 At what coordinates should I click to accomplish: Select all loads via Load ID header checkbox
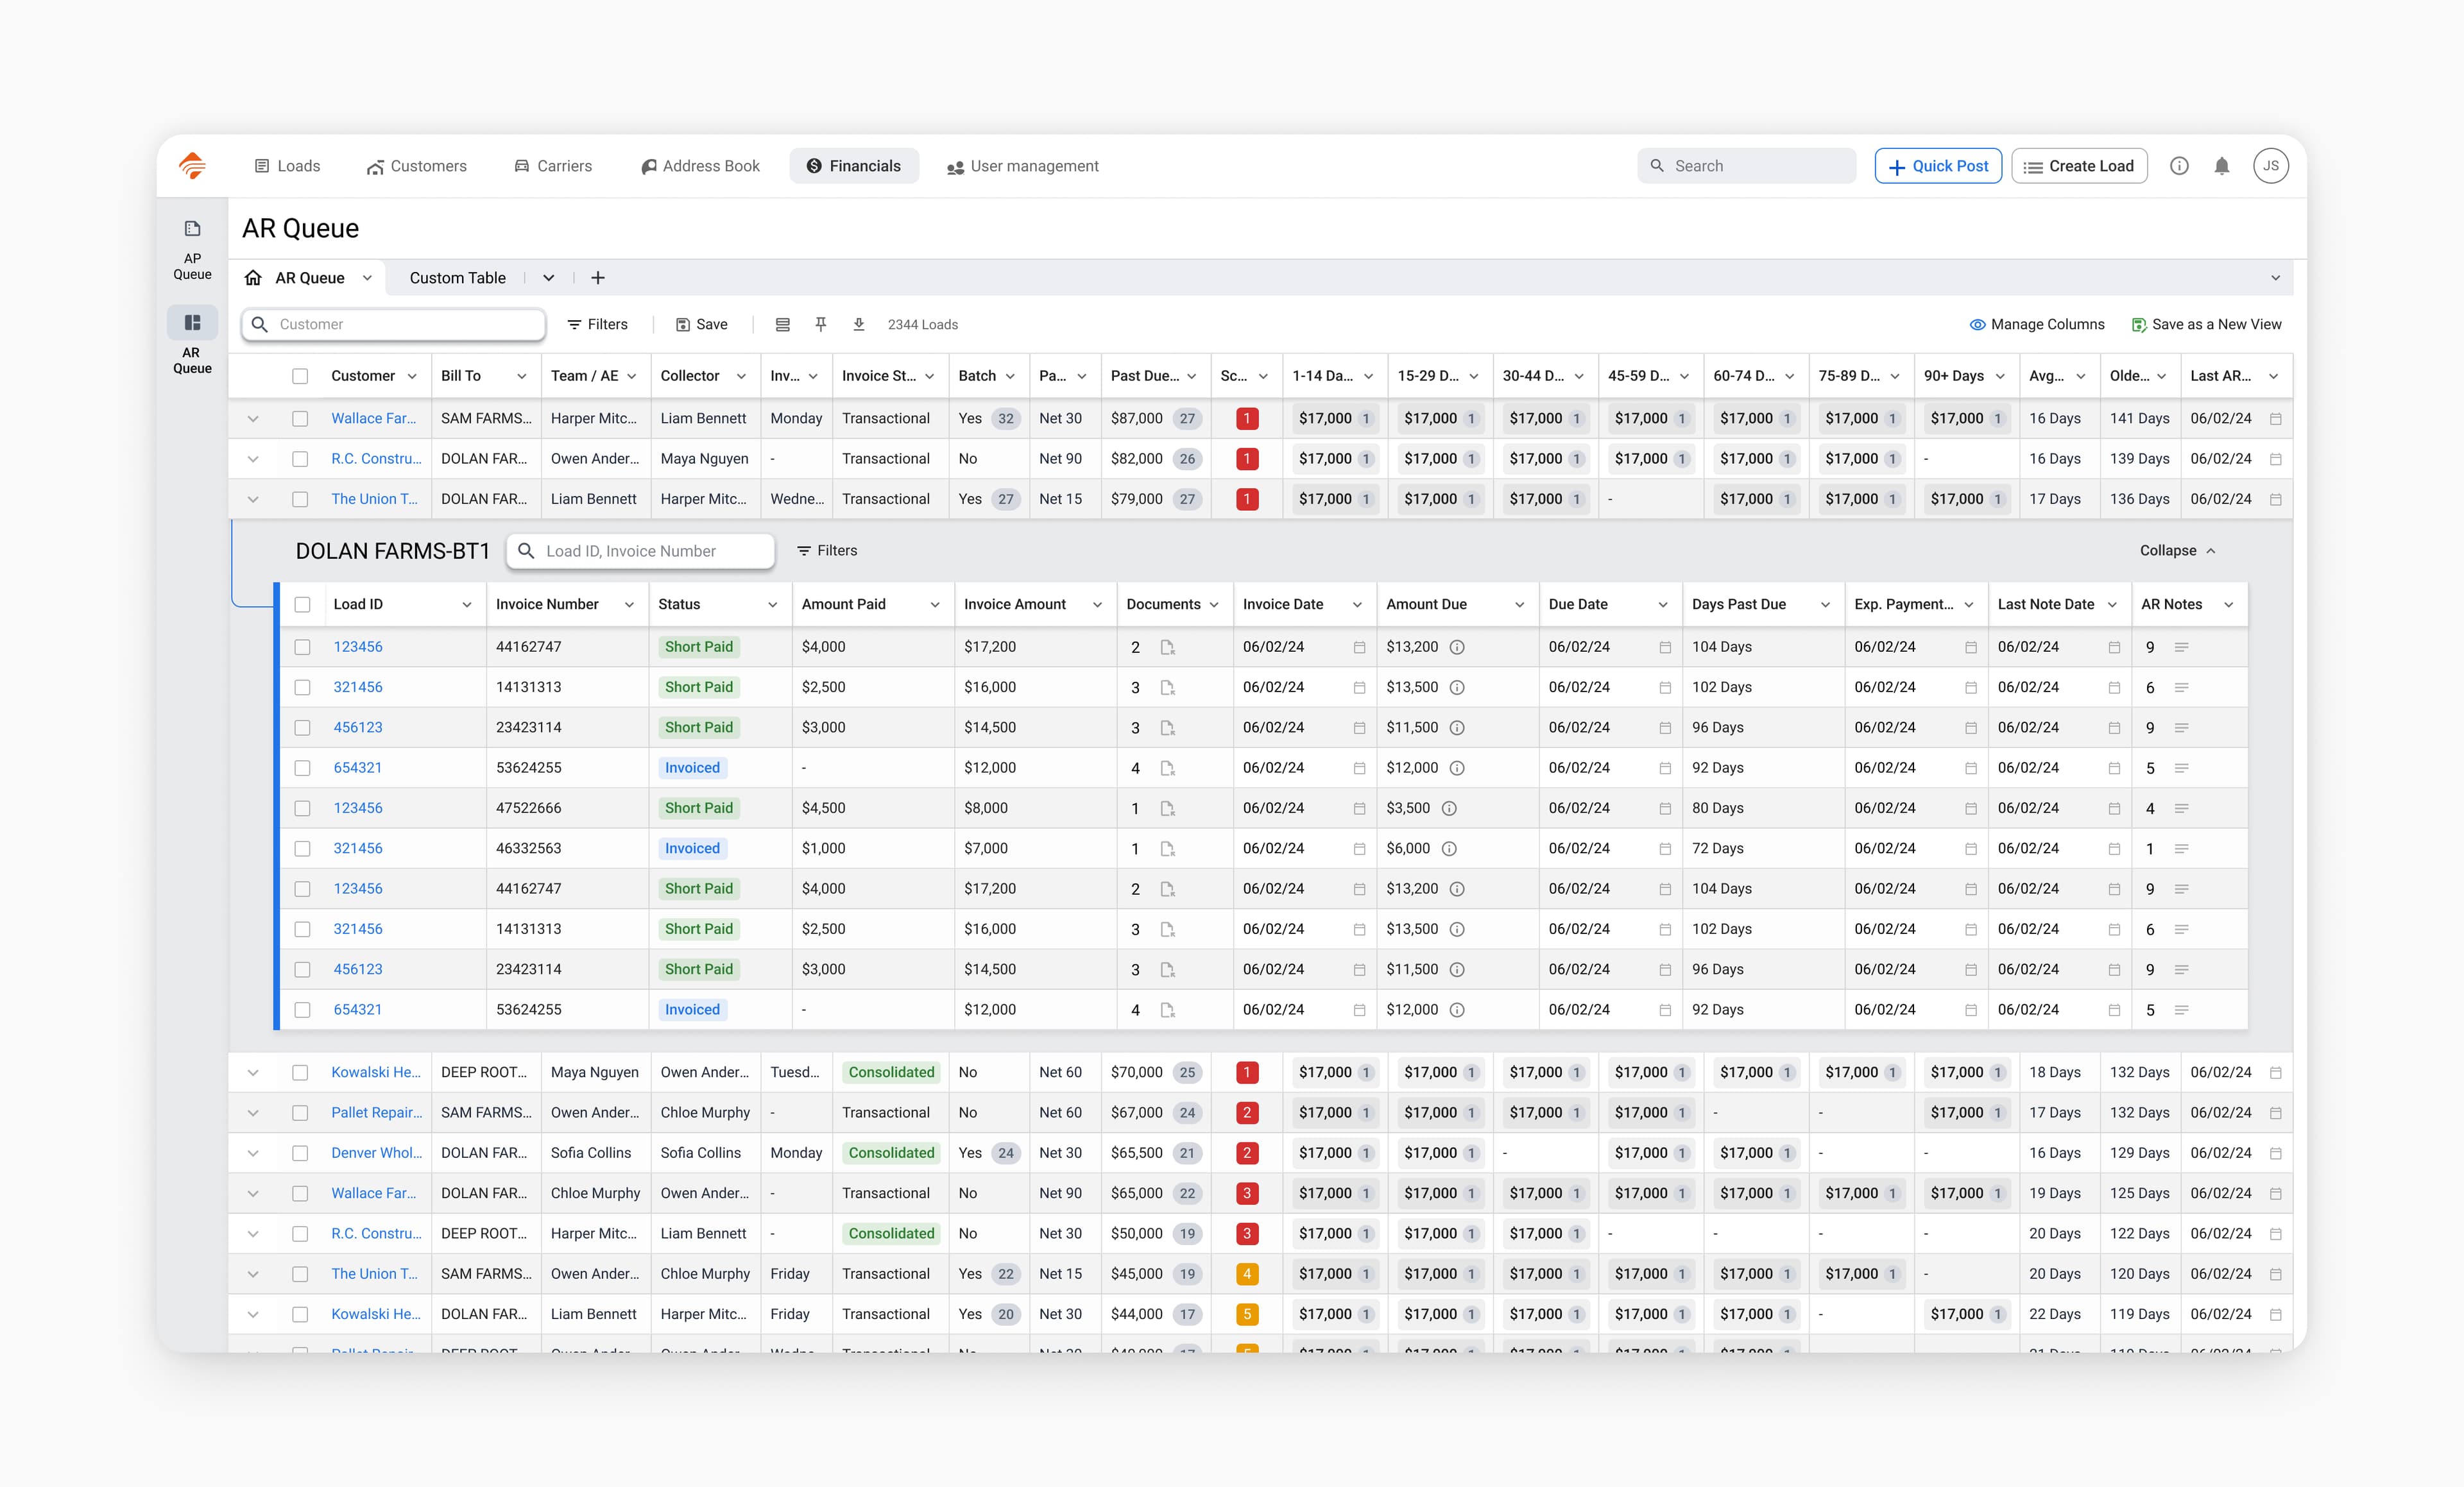(x=302, y=604)
